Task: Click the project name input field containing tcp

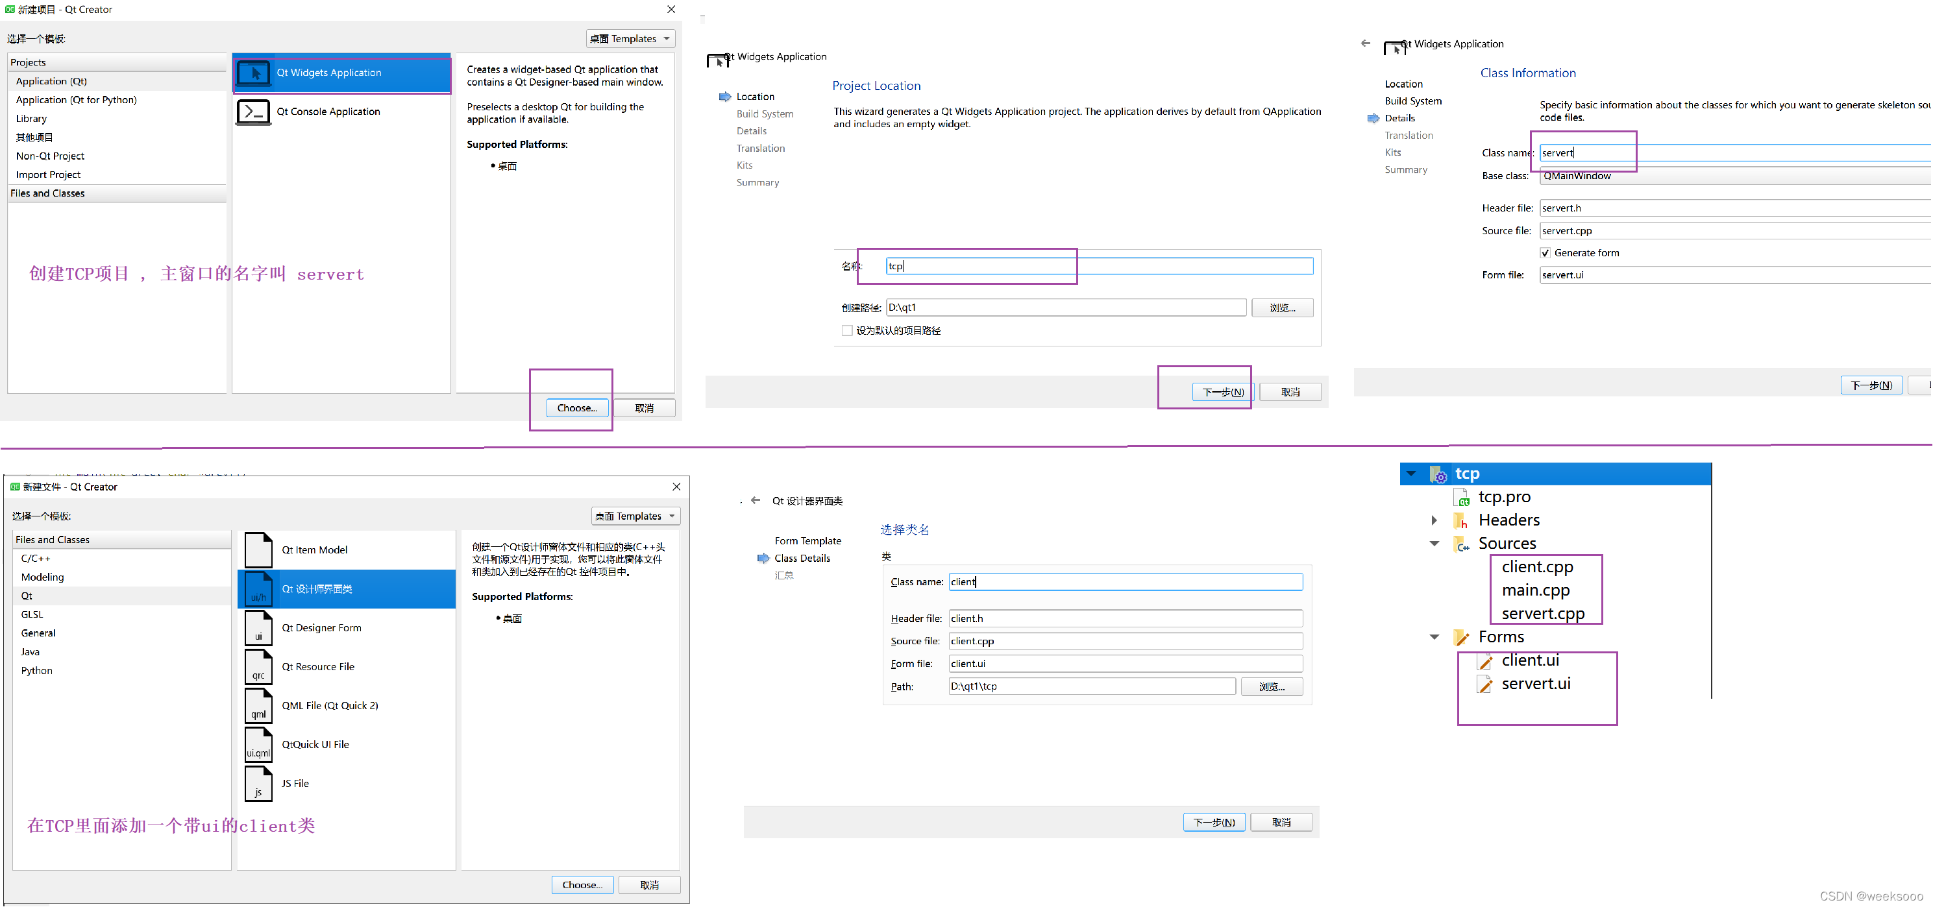Action: click(x=1098, y=266)
